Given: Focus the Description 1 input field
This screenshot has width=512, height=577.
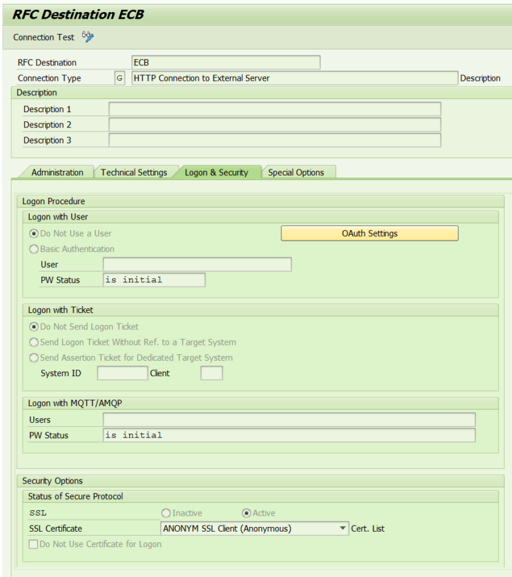Looking at the screenshot, I should pos(275,109).
